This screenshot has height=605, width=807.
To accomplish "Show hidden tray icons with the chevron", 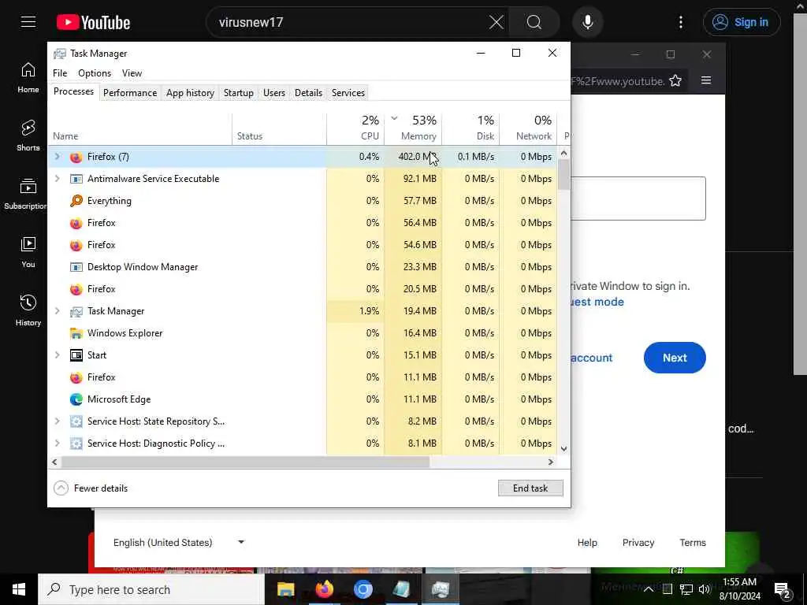I will tap(649, 589).
